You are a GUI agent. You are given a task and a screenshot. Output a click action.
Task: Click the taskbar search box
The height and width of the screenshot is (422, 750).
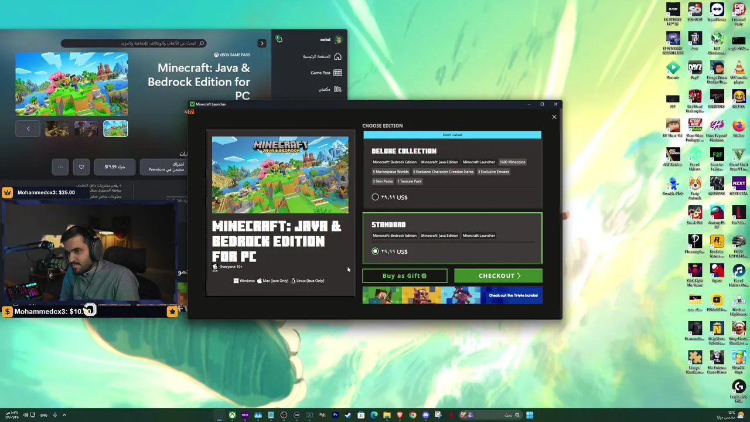[490, 415]
